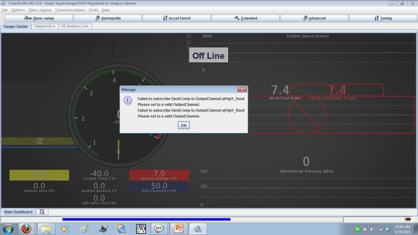Click OK in the Message dialog
This screenshot has width=418, height=235.
184,125
